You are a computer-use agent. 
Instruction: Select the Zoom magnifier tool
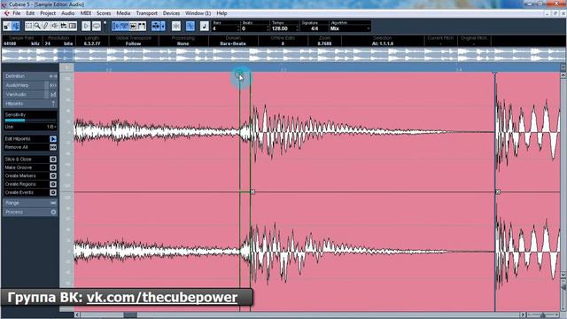pyautogui.click(x=37, y=26)
